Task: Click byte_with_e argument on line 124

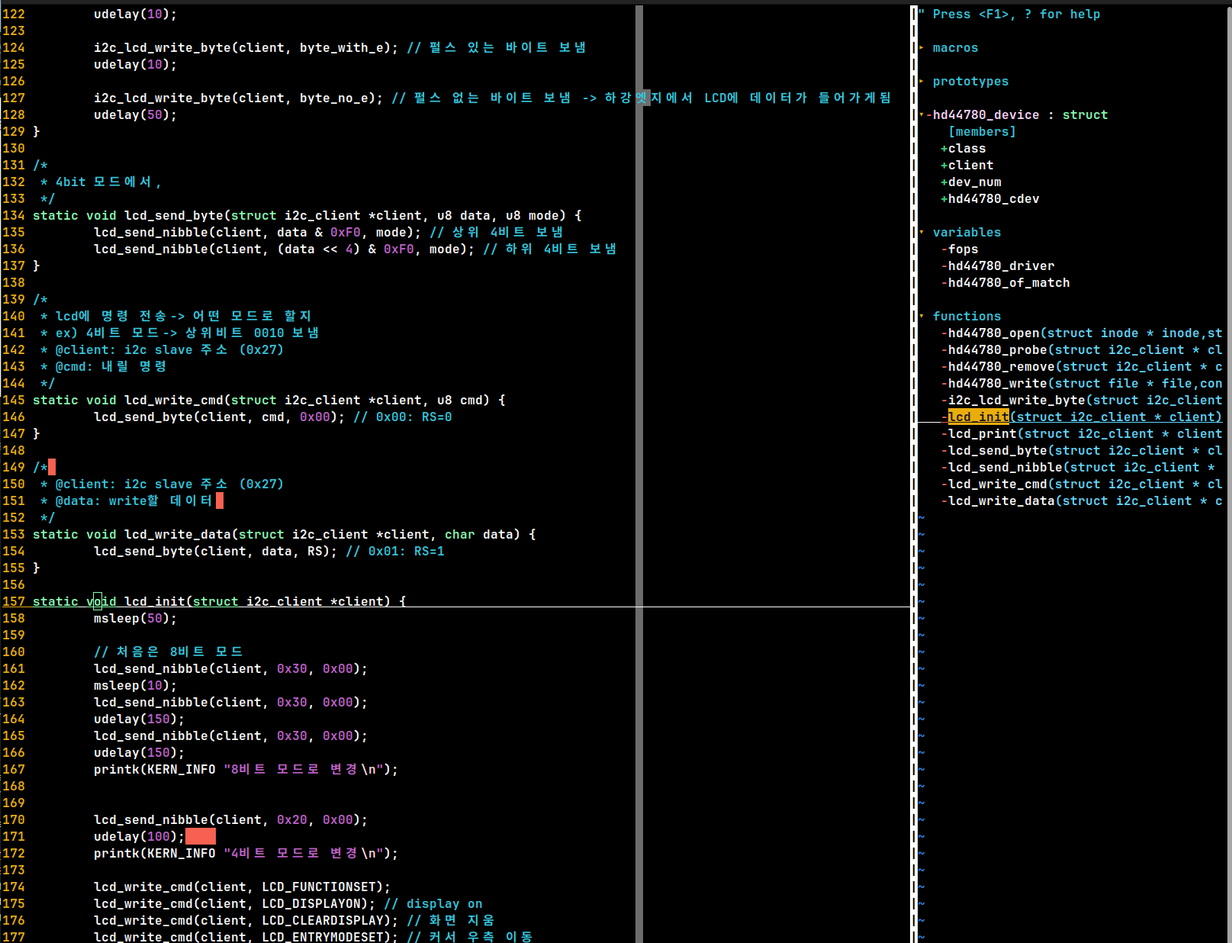Action: (341, 47)
